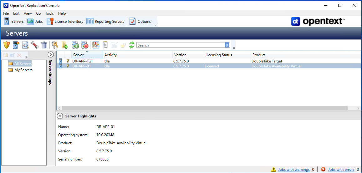Expand the Server Groups pane arrow
The height and width of the screenshot is (173, 362).
coord(51,55)
